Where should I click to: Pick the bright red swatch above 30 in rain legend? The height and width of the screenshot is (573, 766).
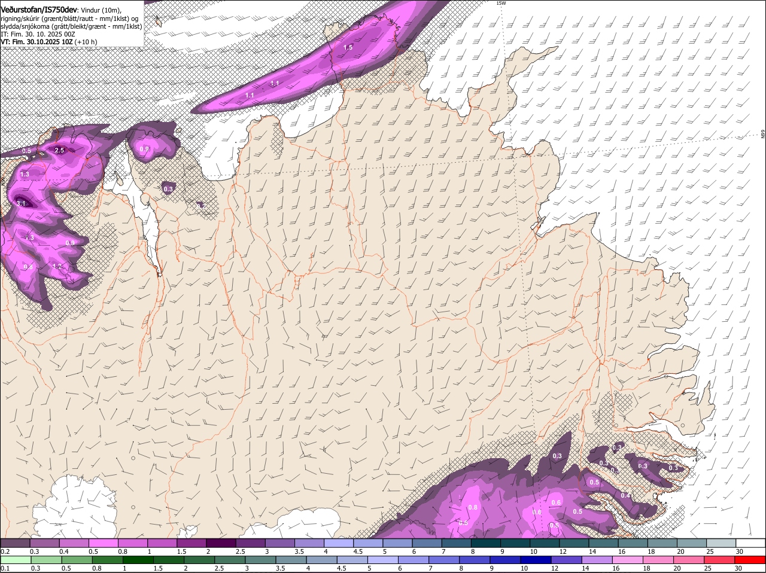click(750, 560)
